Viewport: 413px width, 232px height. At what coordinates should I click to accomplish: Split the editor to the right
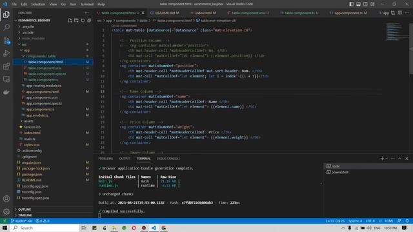click(400, 13)
